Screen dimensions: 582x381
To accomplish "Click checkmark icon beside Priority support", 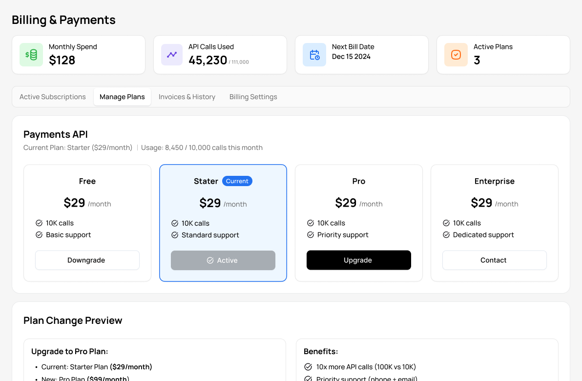I will click(x=311, y=234).
